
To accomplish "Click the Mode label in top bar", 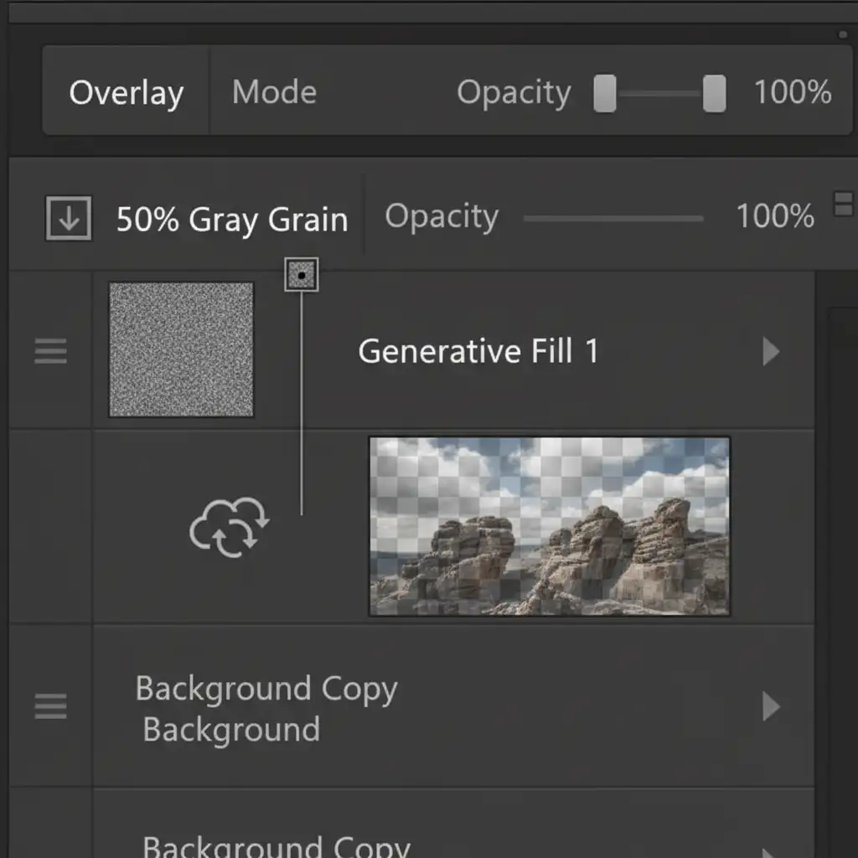I will [x=274, y=92].
